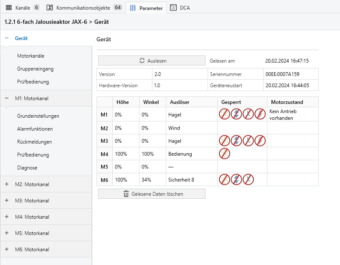Click the blocked up/down arrows icon in row M6

pyautogui.click(x=236, y=179)
